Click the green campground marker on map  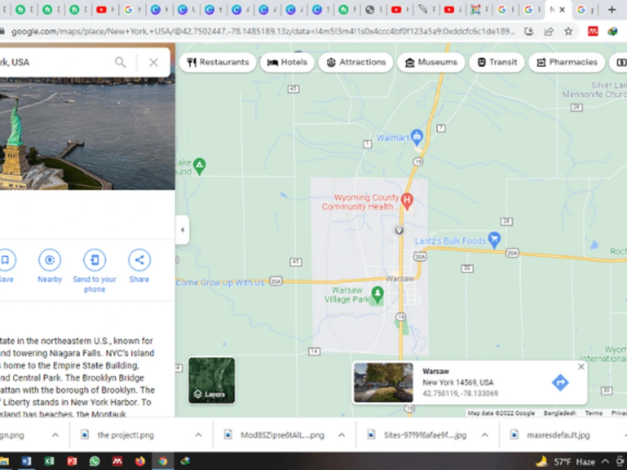199,166
